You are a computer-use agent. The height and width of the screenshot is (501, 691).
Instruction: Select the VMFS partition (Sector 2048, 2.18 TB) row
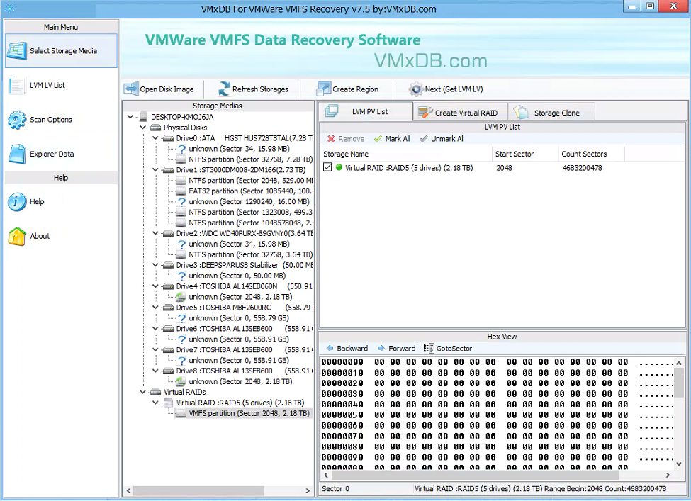(x=249, y=413)
